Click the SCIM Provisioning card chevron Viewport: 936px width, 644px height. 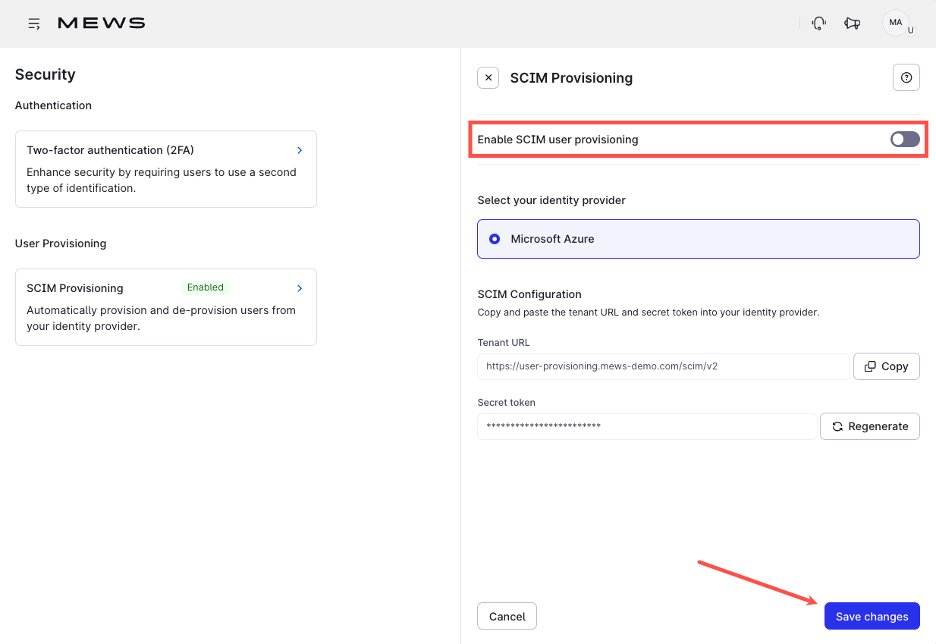coord(300,288)
